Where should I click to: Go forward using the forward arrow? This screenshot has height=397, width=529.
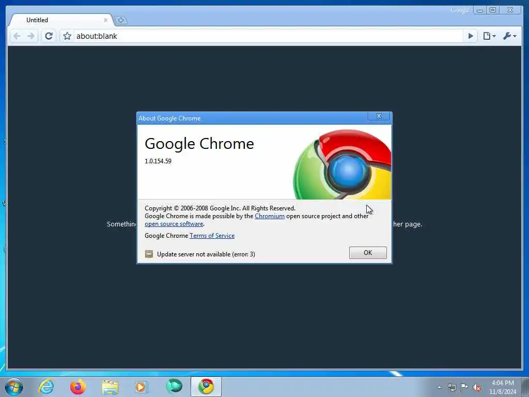[x=30, y=36]
